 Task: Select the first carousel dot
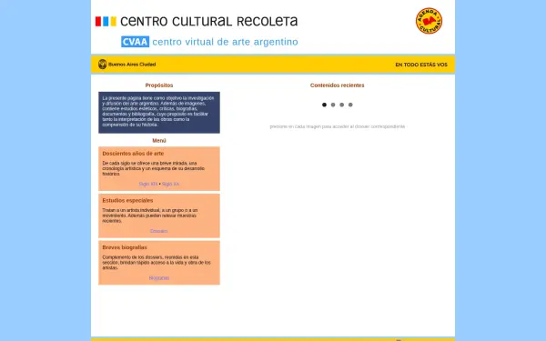(x=324, y=105)
